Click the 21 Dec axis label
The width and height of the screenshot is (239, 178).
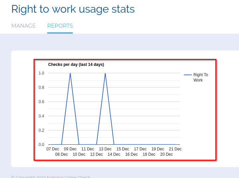pyautogui.click(x=175, y=149)
